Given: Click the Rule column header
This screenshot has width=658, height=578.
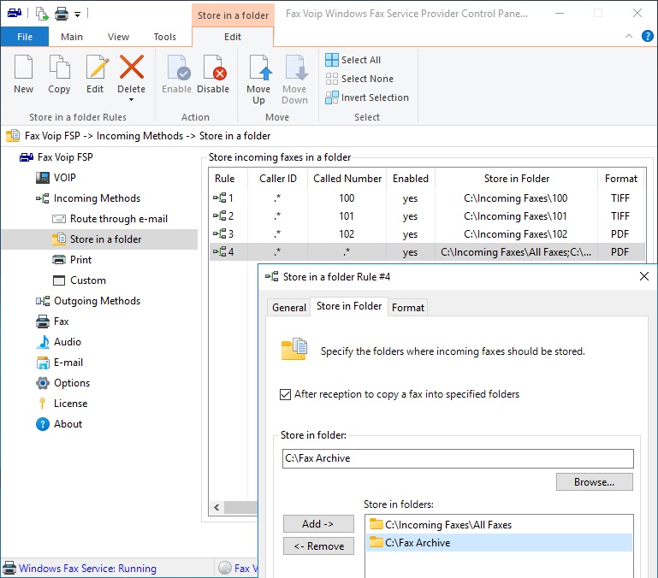Looking at the screenshot, I should tap(228, 179).
